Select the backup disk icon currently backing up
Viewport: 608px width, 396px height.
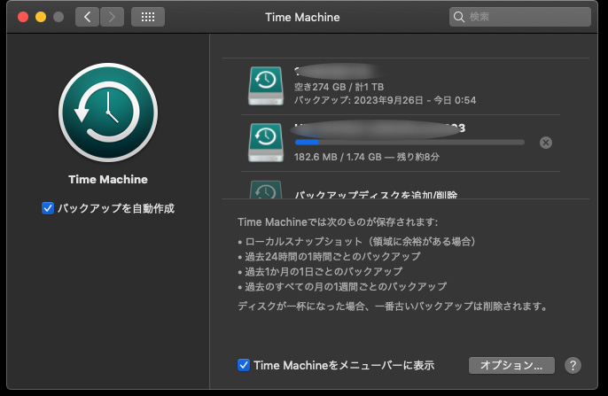[266, 143]
